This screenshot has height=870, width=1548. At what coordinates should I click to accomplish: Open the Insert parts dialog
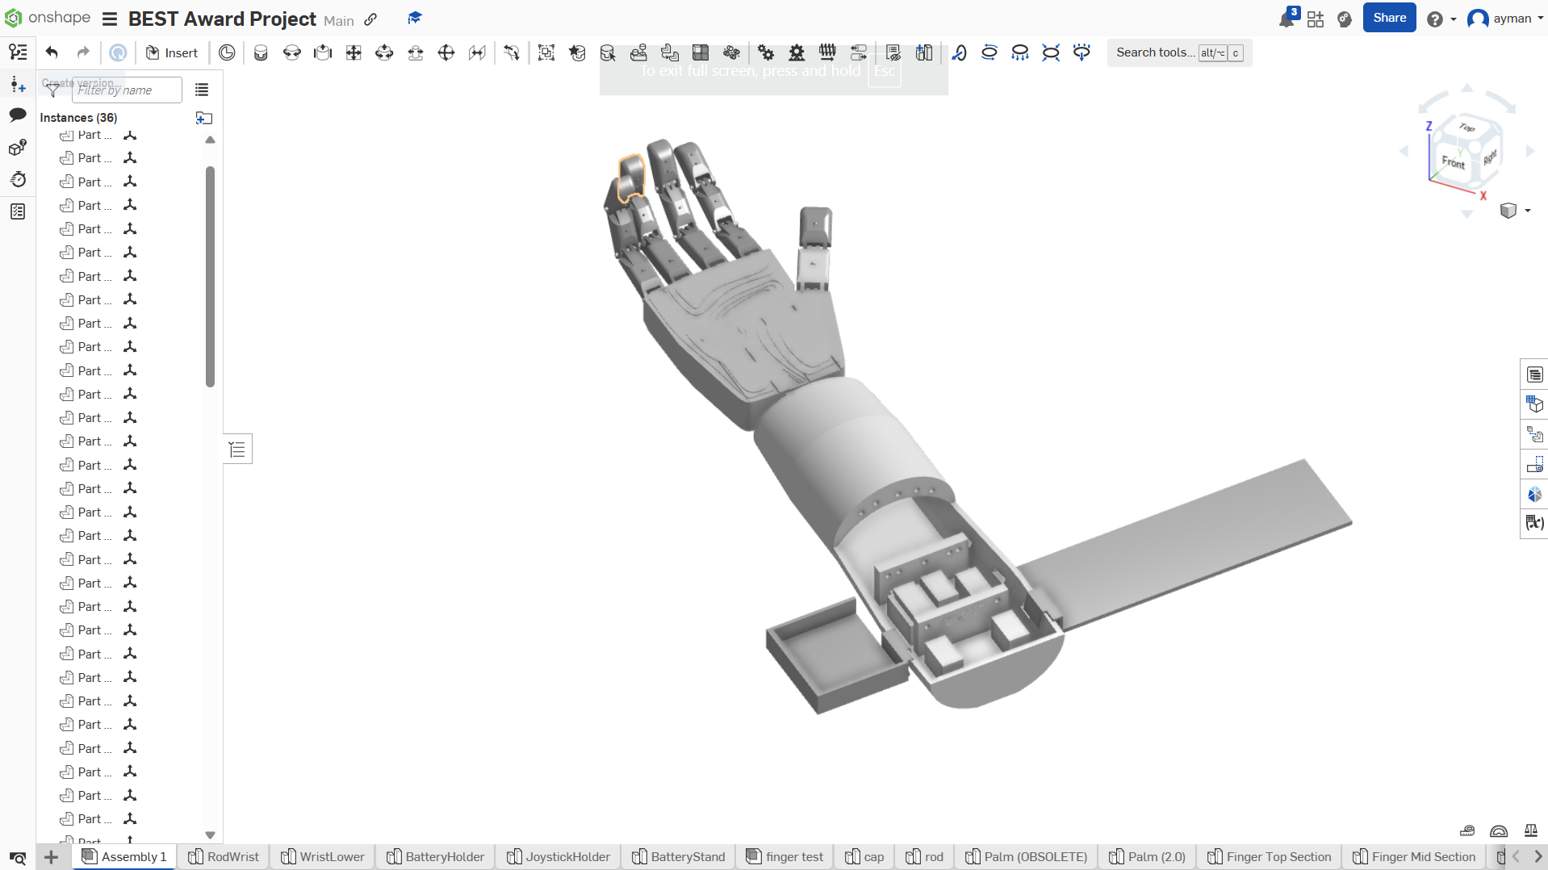[x=171, y=52]
